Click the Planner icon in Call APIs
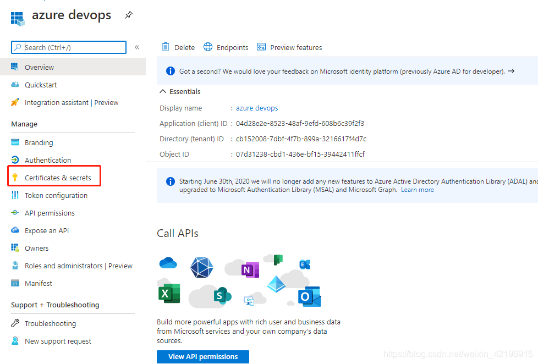This screenshot has height=364, width=538. (278, 260)
